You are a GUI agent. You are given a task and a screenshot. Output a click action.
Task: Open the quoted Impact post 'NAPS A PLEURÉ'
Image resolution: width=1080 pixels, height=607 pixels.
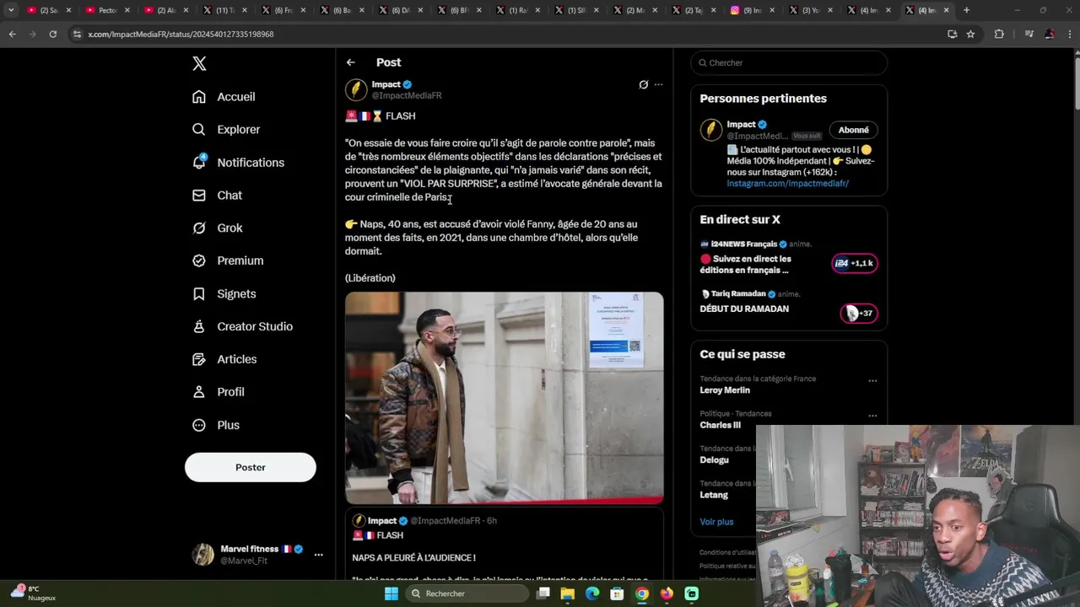[x=505, y=544]
